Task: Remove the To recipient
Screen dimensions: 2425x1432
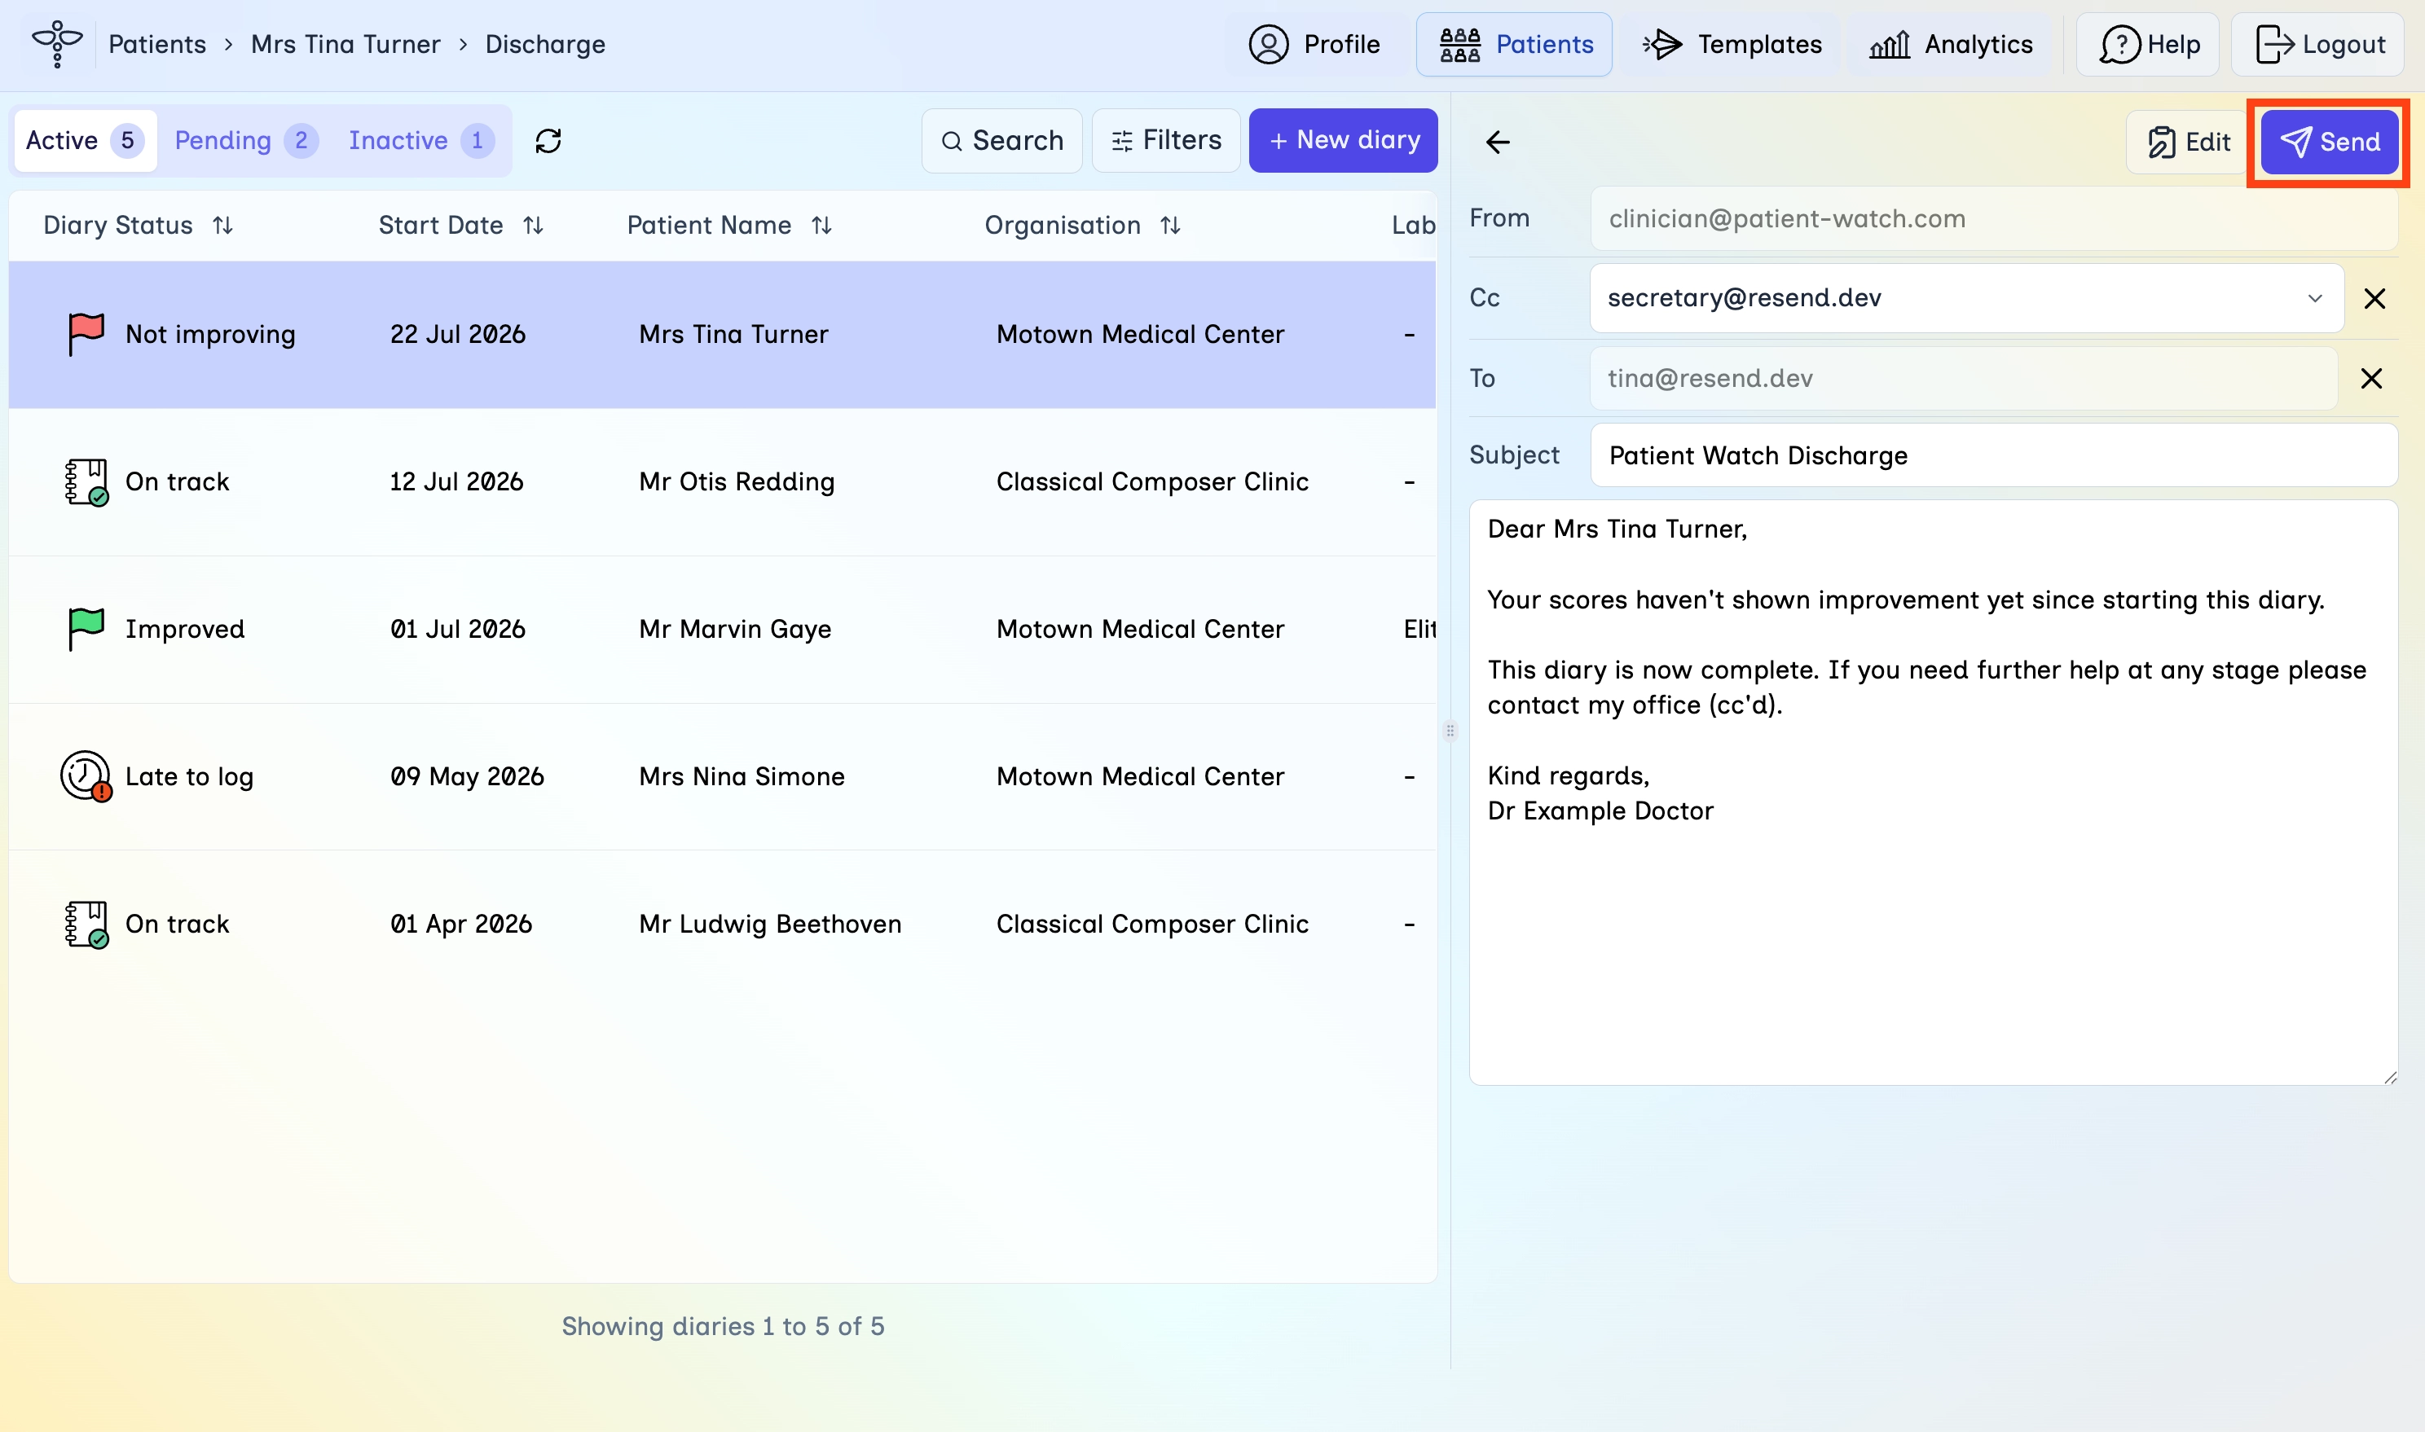Action: 2372,378
